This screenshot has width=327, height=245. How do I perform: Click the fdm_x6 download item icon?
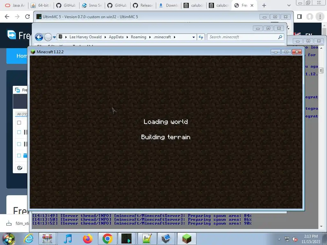[x=9, y=223]
